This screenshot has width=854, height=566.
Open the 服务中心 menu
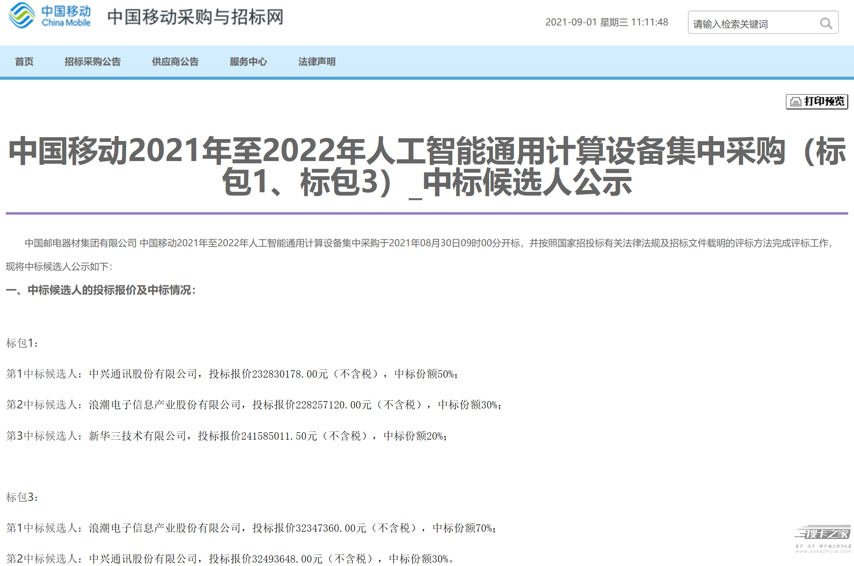point(248,62)
